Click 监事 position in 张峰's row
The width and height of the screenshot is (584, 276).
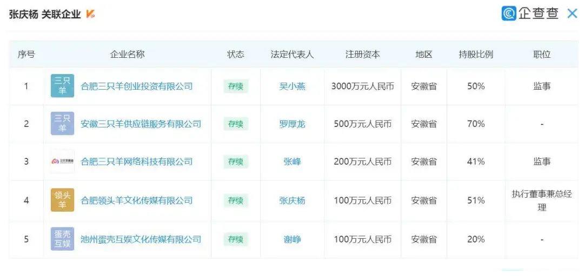542,161
